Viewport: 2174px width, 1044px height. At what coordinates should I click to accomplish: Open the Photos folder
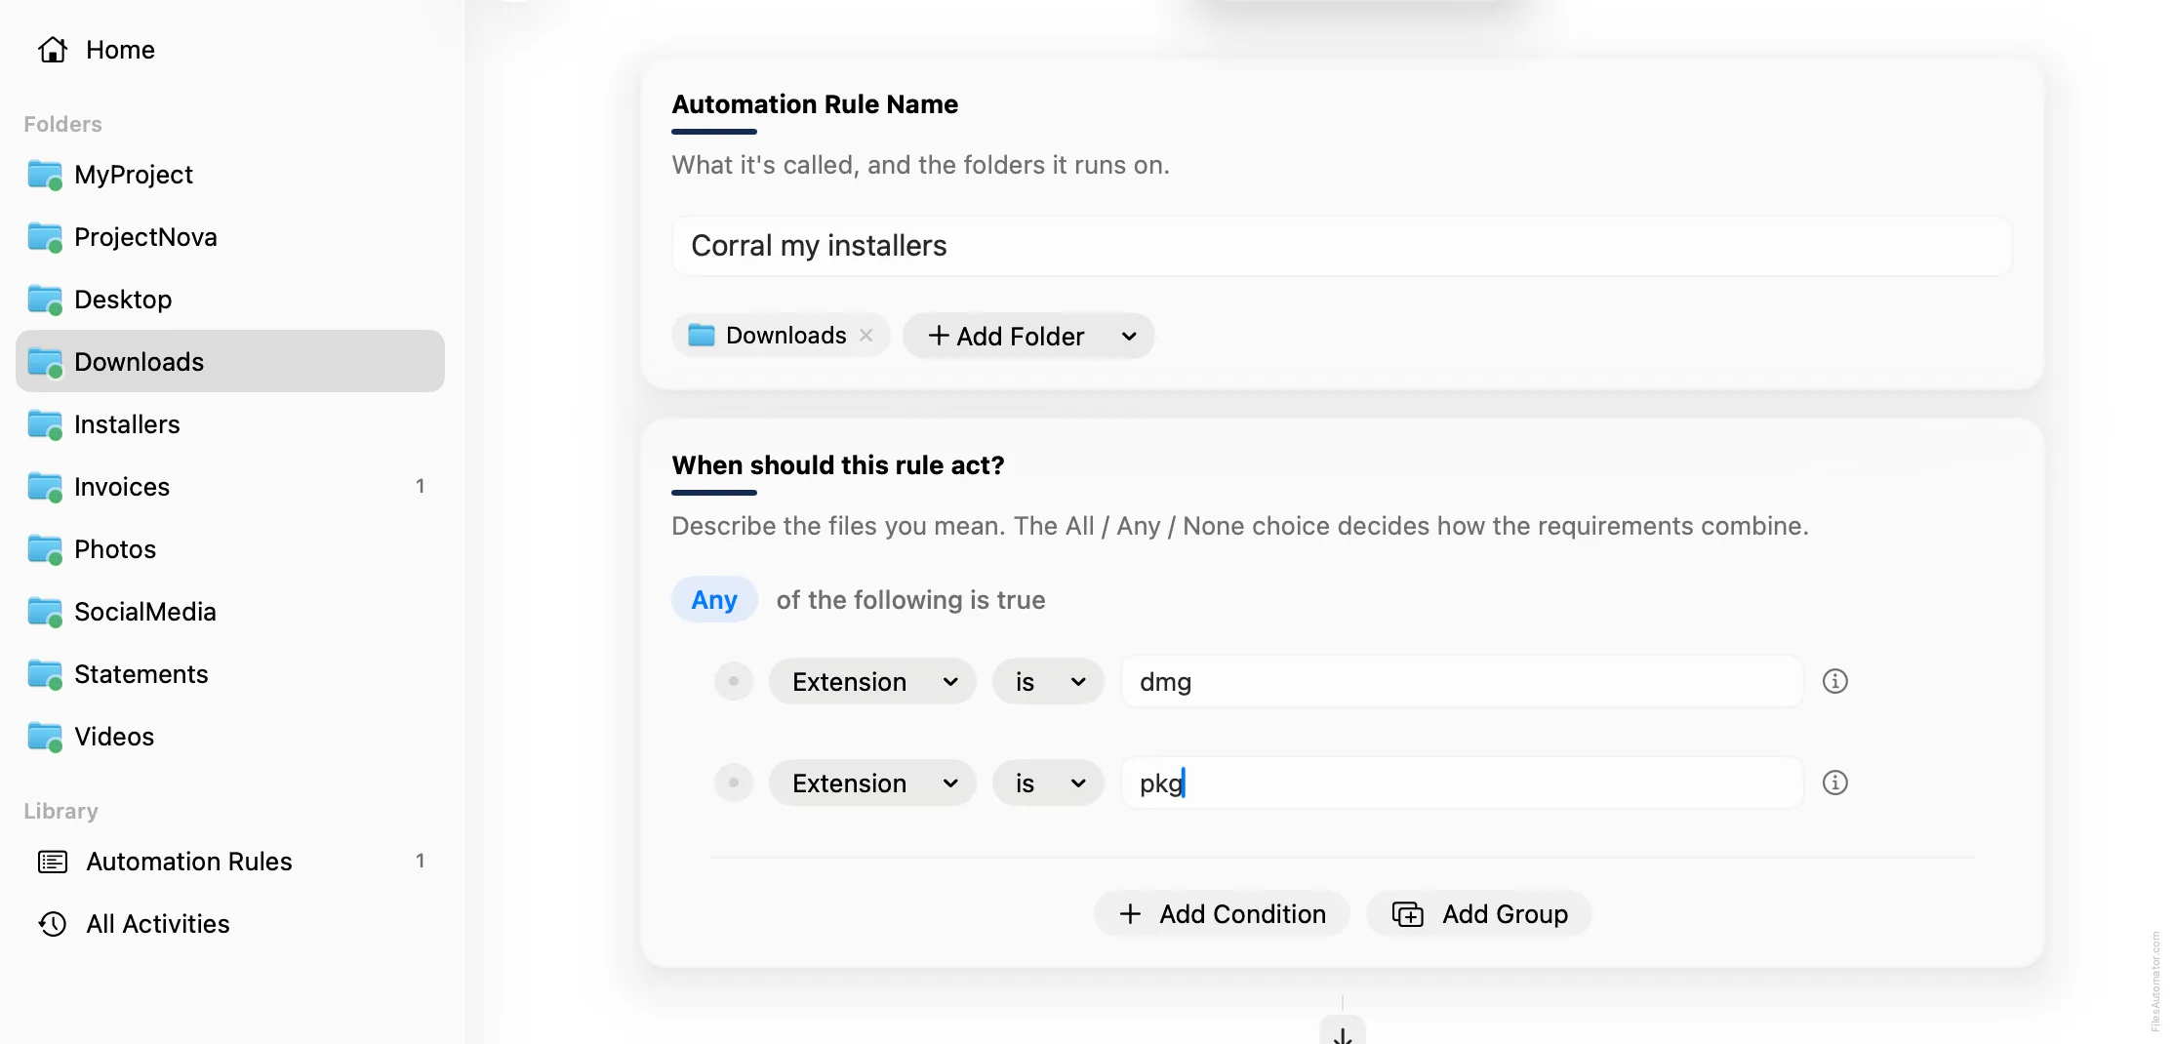[230, 549]
